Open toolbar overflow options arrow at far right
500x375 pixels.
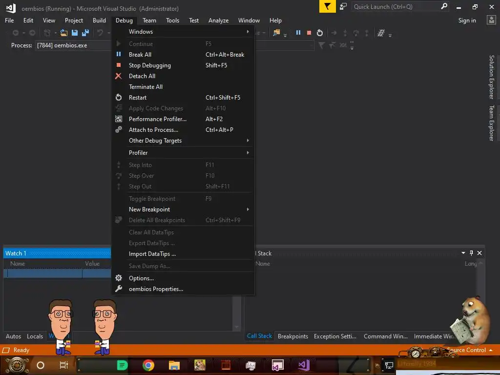tap(390, 35)
